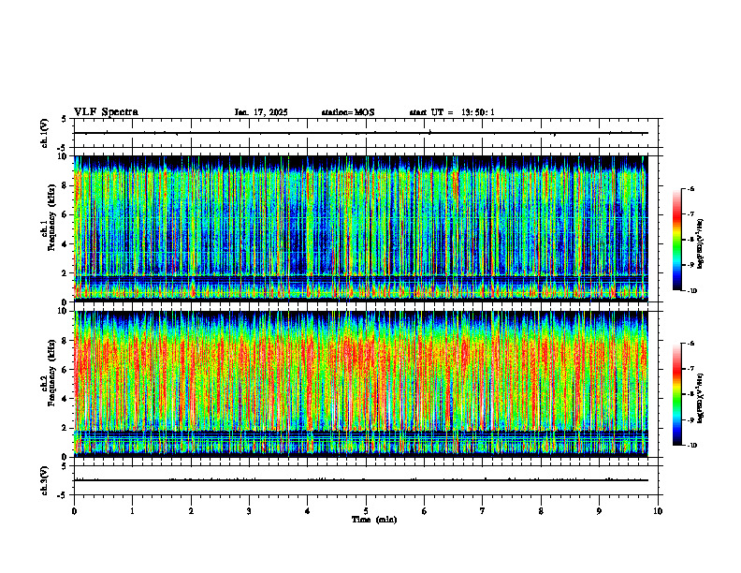Screen dimensions: 741x573
Task: Click the "start UT = 13:50: 1" text
Action: coord(452,112)
